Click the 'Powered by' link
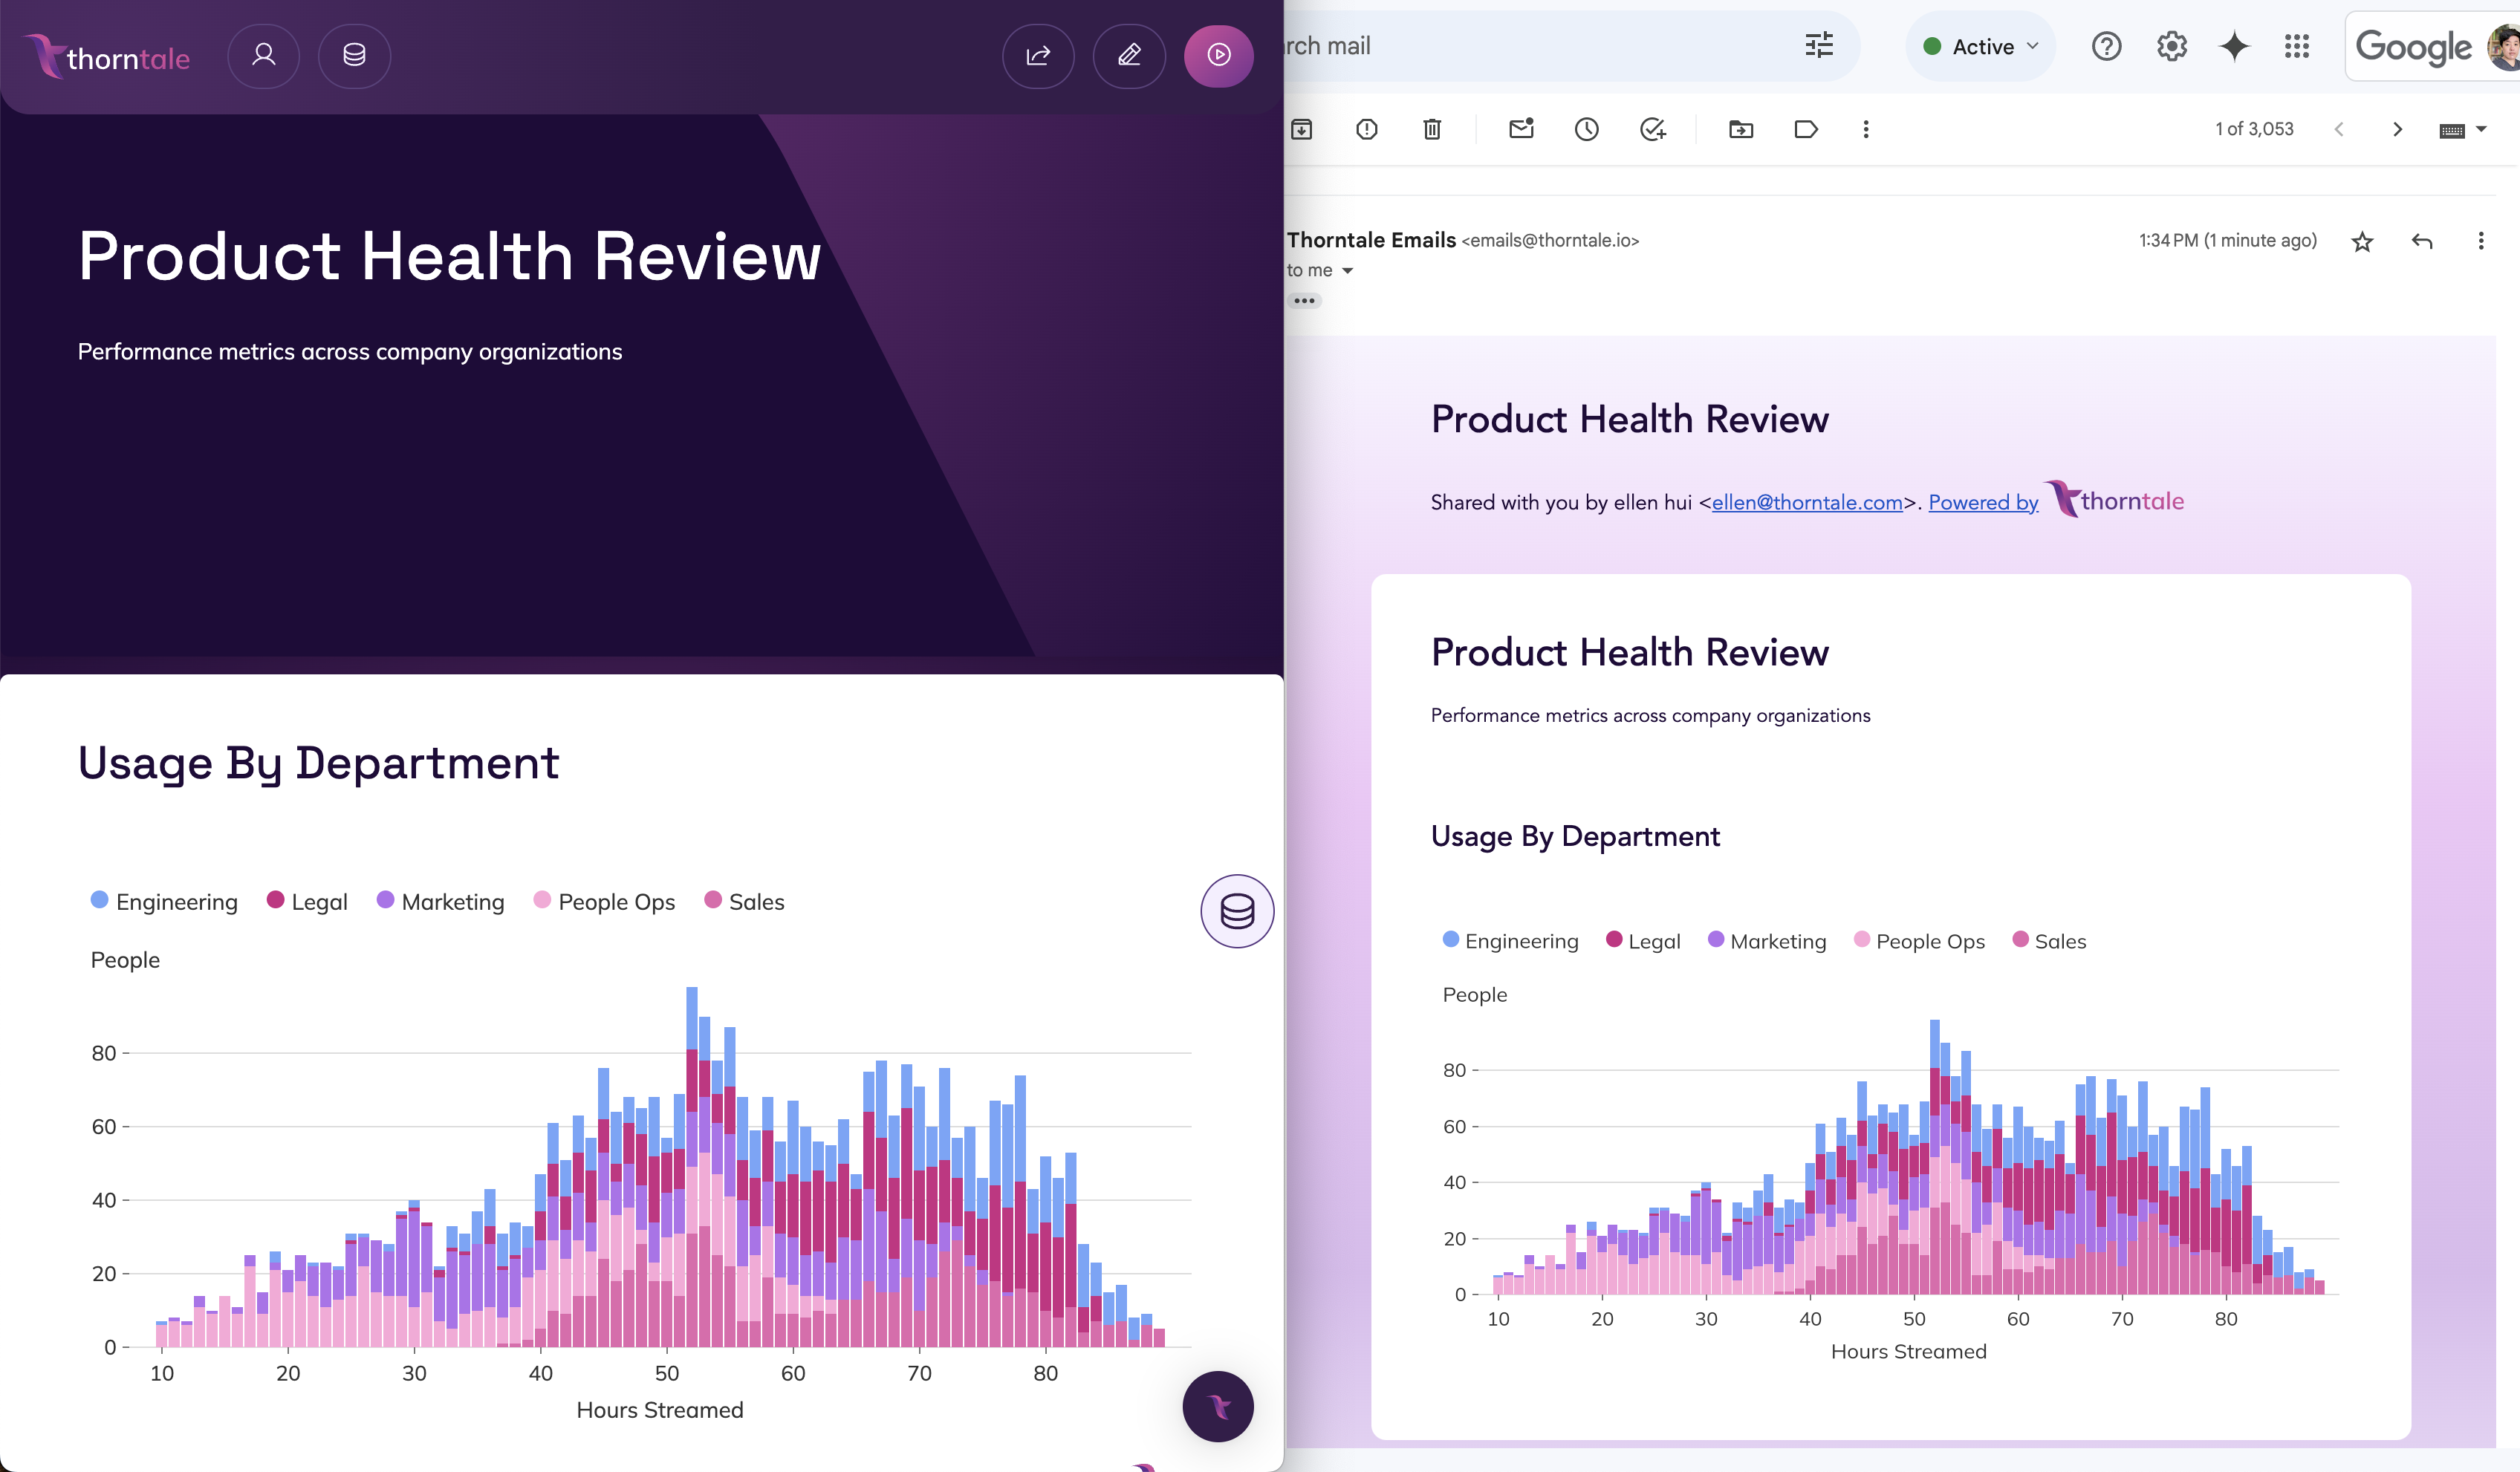This screenshot has height=1472, width=2520. point(1982,502)
